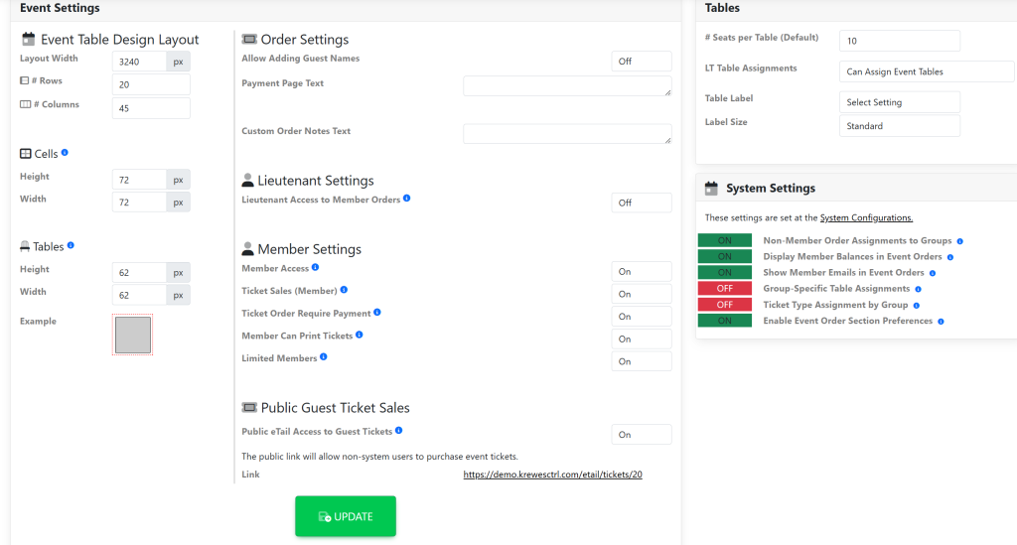Click info icon beside Limited Members
The height and width of the screenshot is (545, 1017).
click(x=324, y=357)
